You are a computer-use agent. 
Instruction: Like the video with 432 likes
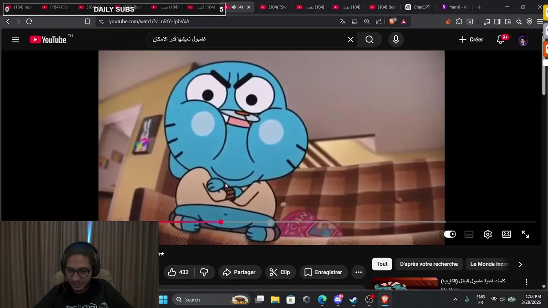179,272
